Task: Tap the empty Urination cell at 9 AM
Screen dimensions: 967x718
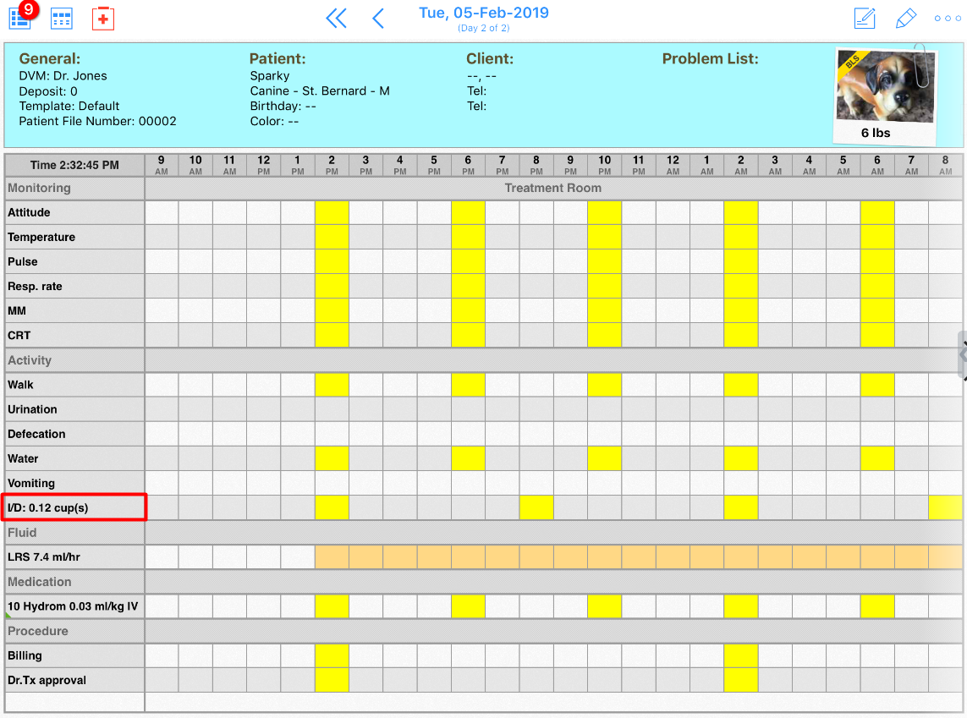Action: pos(162,410)
